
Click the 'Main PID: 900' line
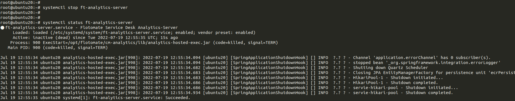coord(58,48)
